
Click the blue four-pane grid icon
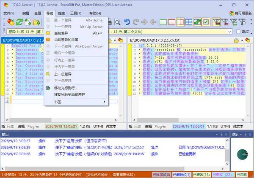click(189, 22)
